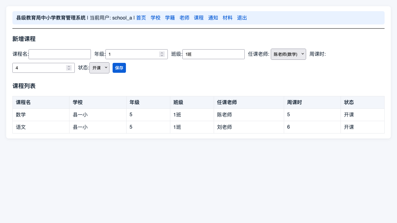Select the 课程名 column header

coord(41,103)
